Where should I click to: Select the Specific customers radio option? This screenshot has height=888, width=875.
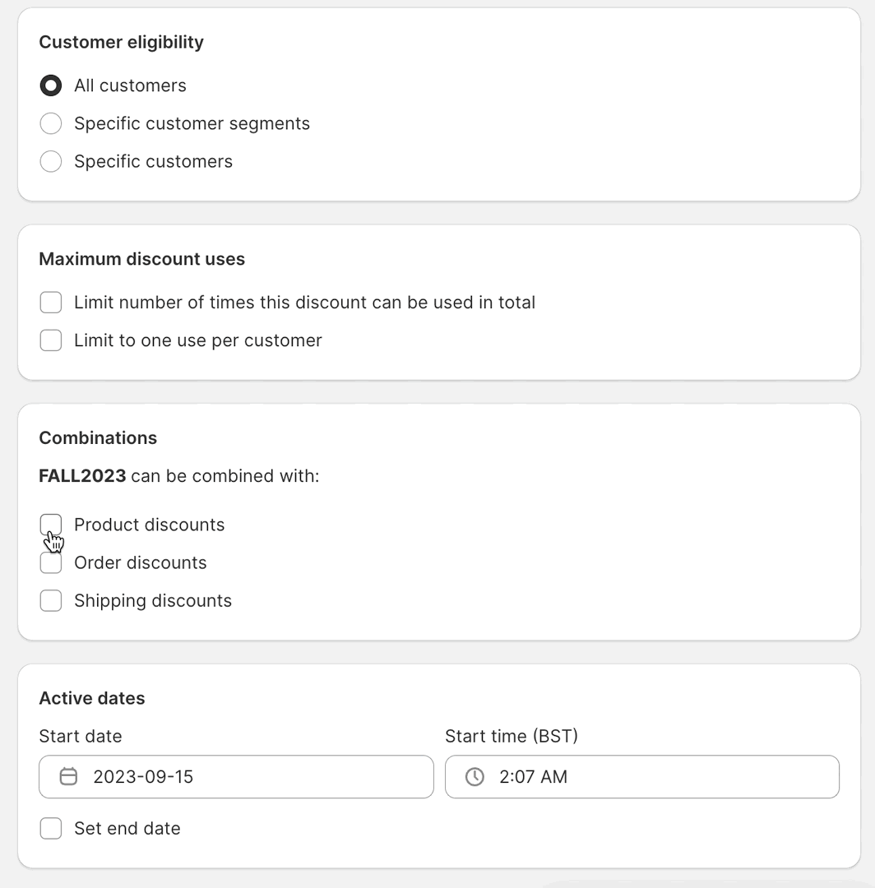pos(51,161)
